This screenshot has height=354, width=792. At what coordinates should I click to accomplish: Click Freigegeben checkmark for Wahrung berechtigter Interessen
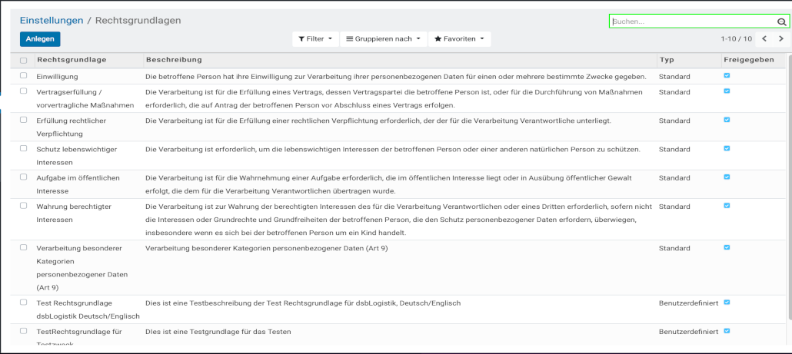click(x=727, y=205)
